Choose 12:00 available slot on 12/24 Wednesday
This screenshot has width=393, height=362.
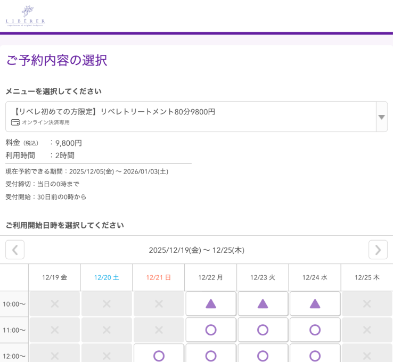pos(315,355)
